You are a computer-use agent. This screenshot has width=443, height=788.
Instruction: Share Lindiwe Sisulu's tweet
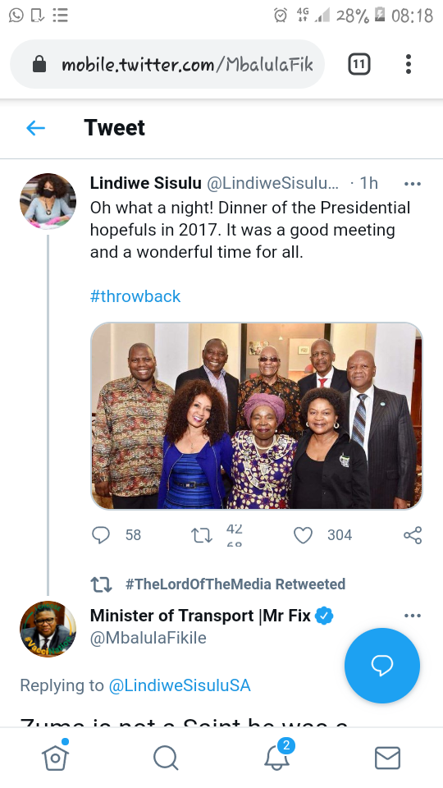[x=413, y=535]
